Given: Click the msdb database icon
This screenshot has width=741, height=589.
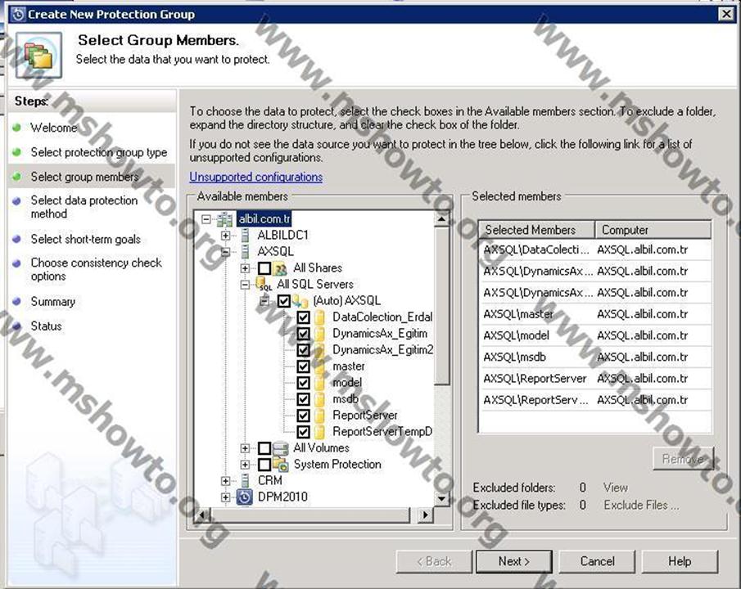Looking at the screenshot, I should (x=320, y=399).
